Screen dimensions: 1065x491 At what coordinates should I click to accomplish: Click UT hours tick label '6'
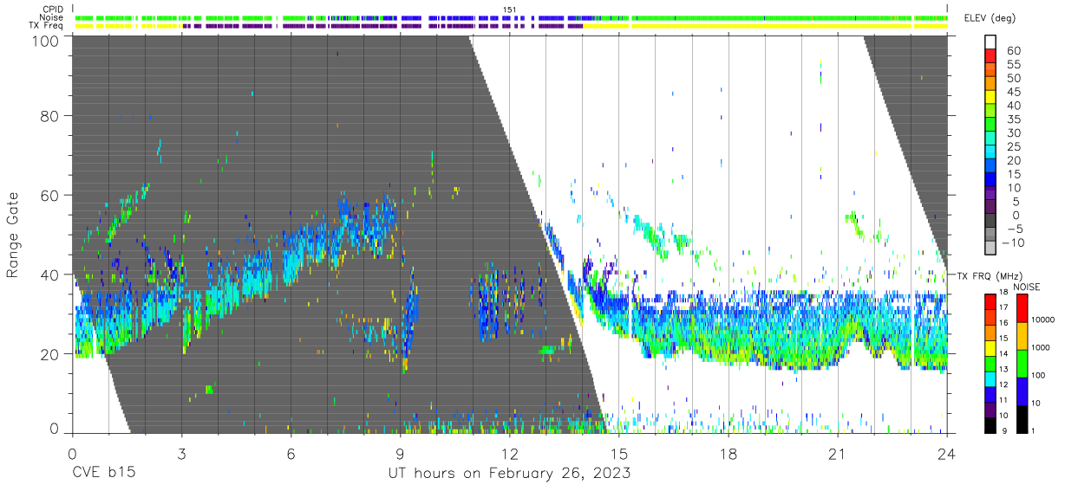(291, 453)
